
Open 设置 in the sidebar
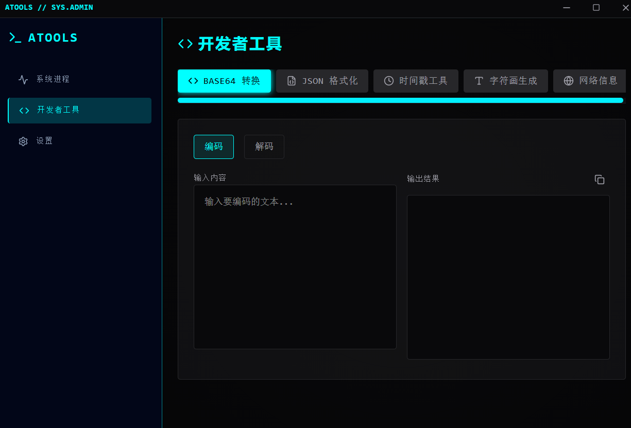tap(80, 141)
